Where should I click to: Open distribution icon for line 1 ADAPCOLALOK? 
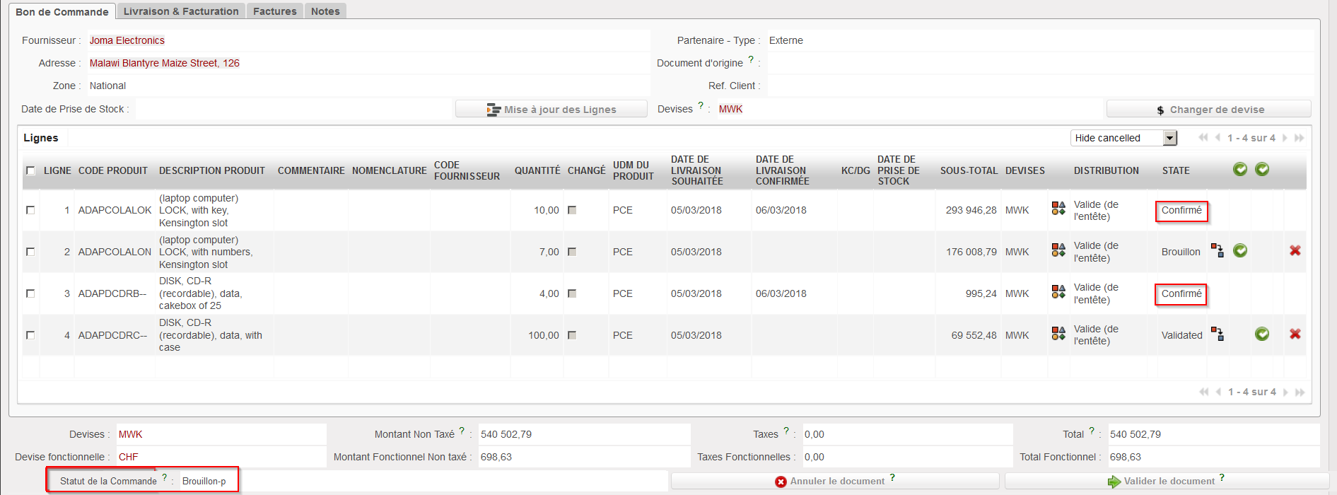pyautogui.click(x=1058, y=208)
